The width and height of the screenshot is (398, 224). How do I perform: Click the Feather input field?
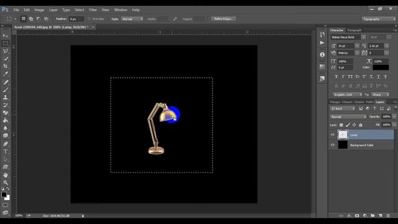[x=76, y=19]
